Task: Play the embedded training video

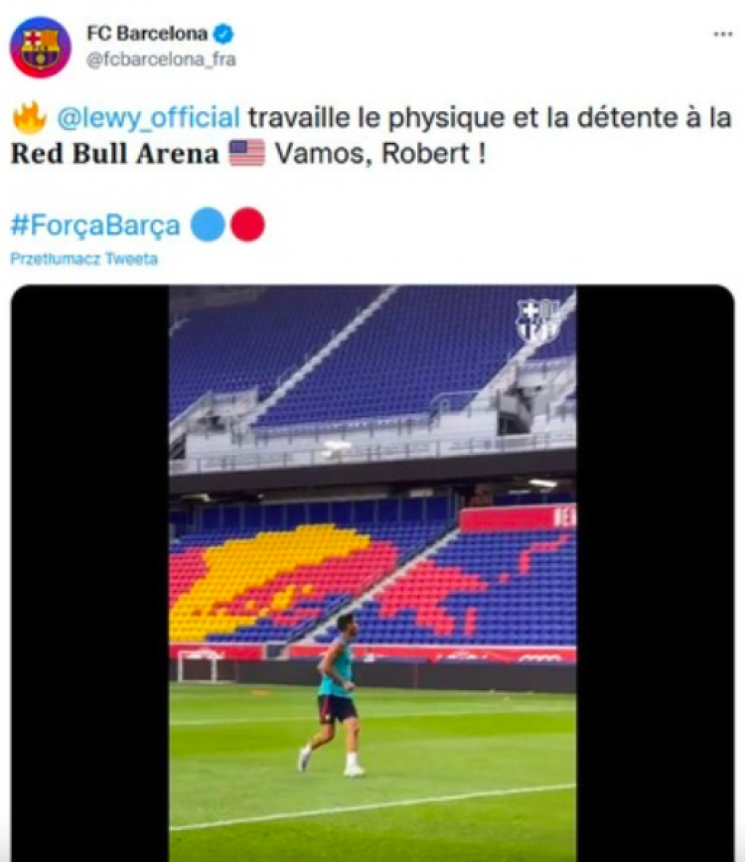Action: pyautogui.click(x=372, y=573)
